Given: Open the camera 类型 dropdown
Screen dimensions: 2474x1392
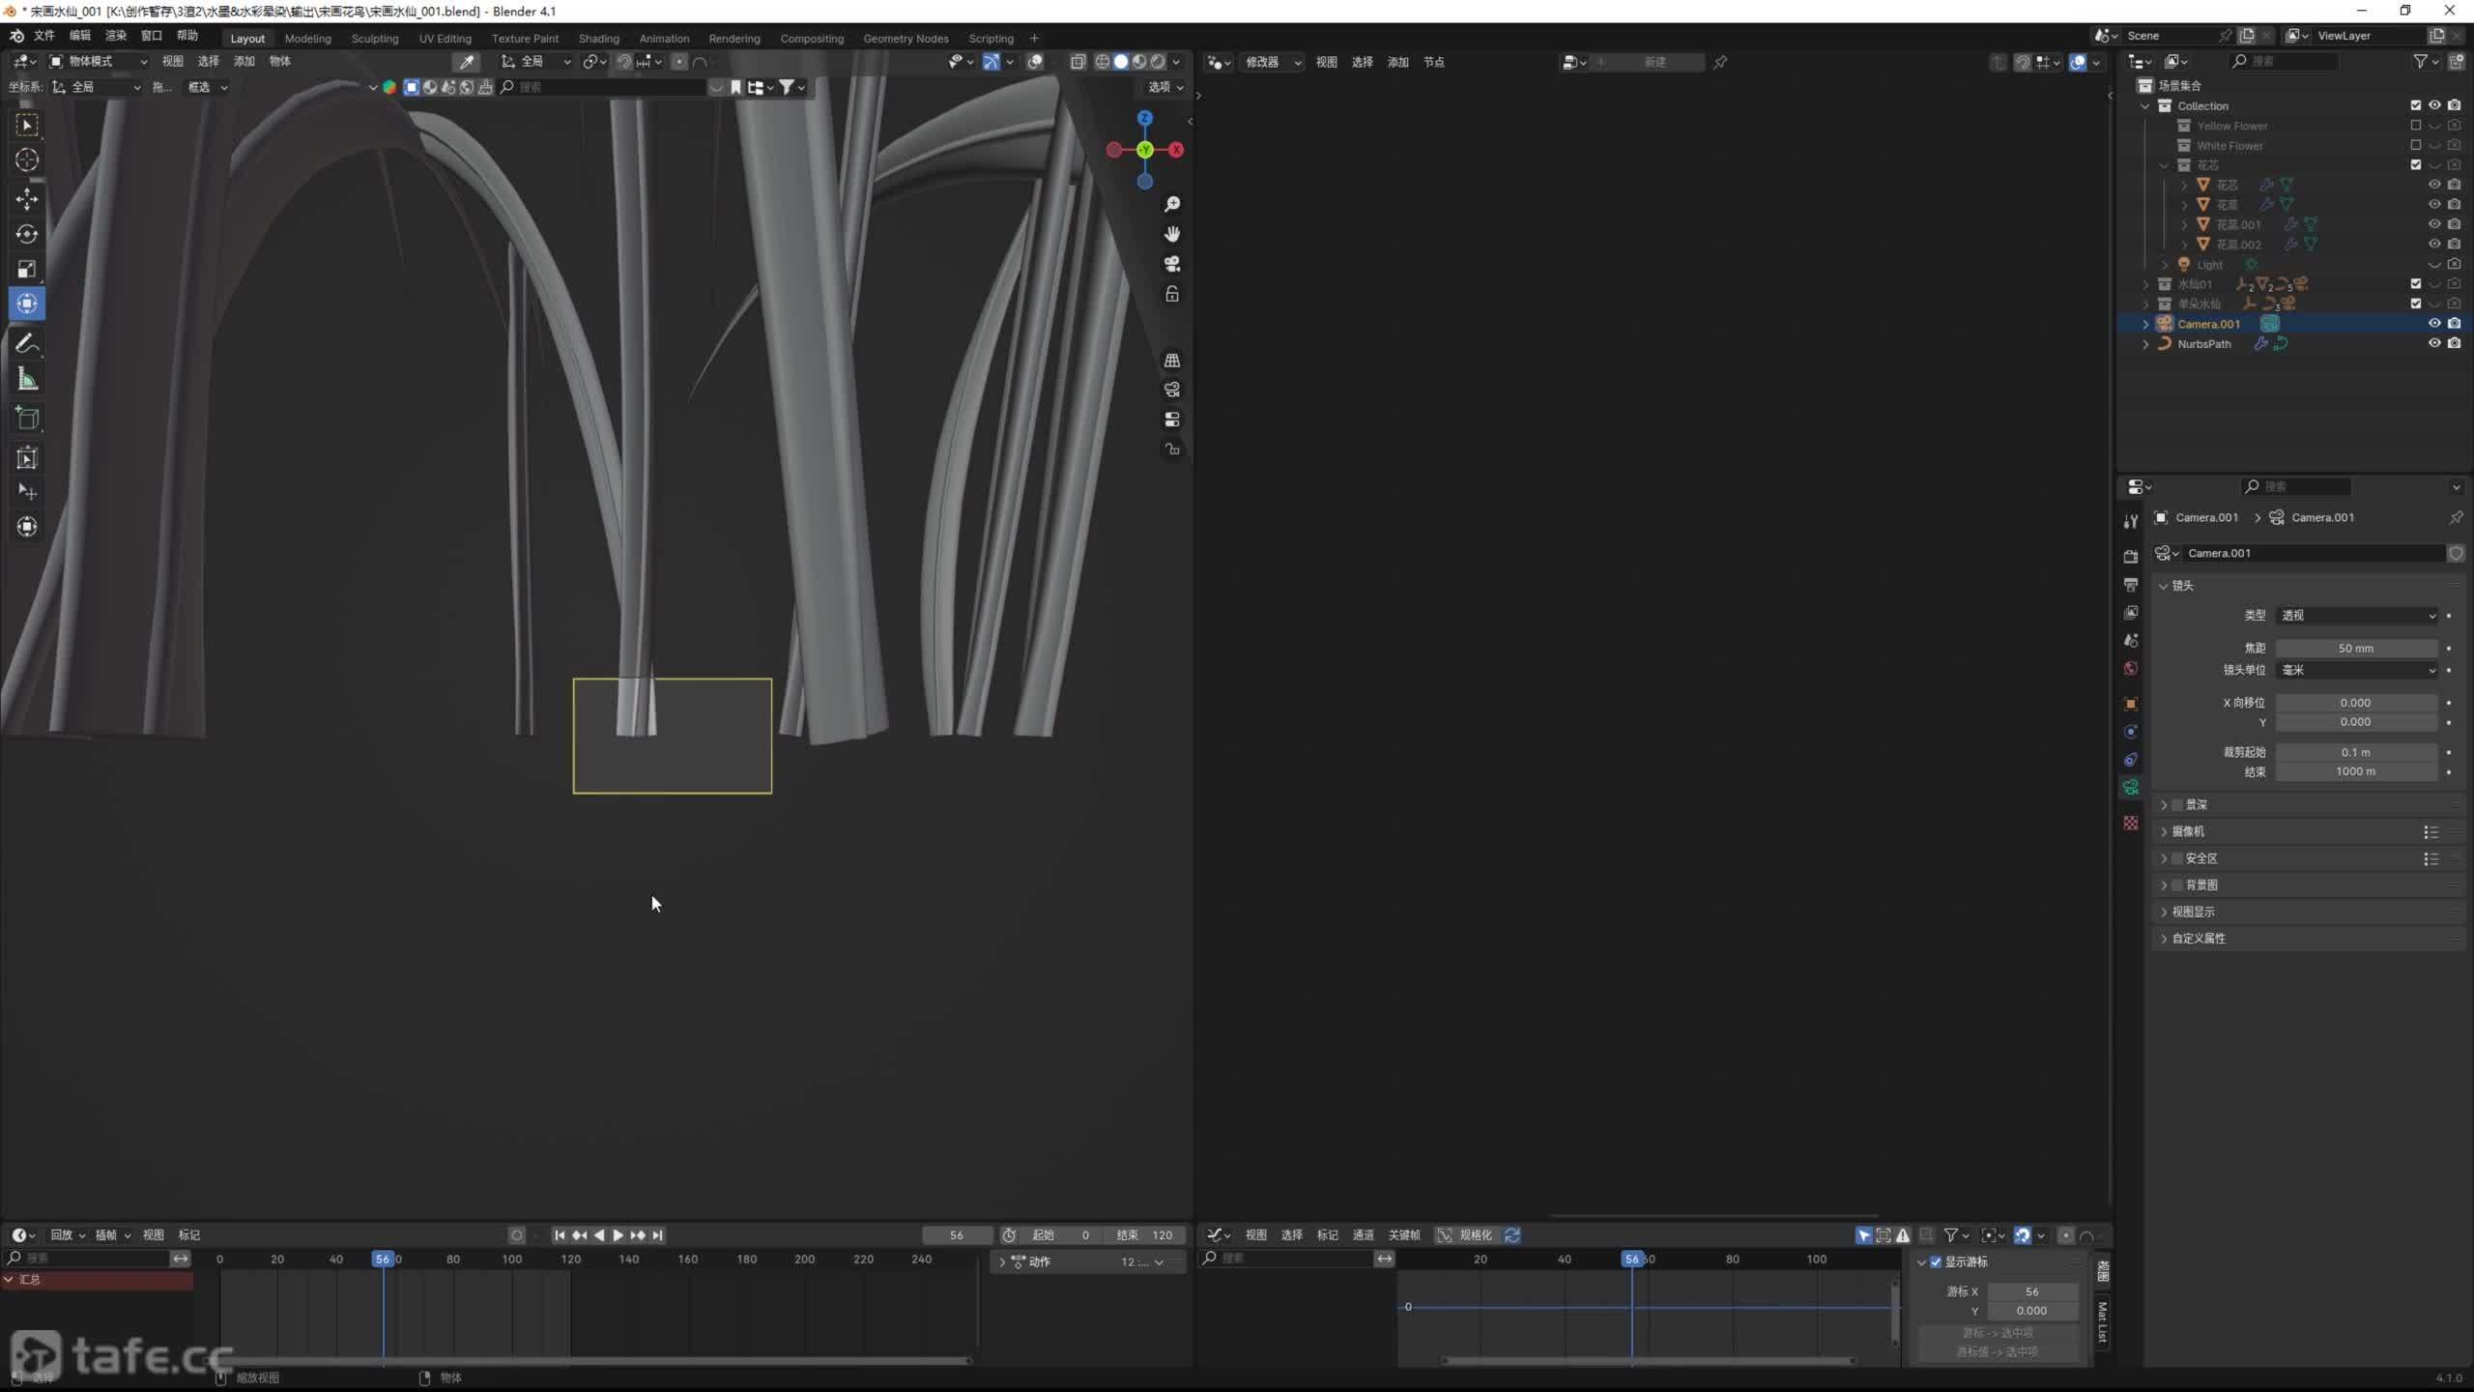Looking at the screenshot, I should (x=2357, y=616).
